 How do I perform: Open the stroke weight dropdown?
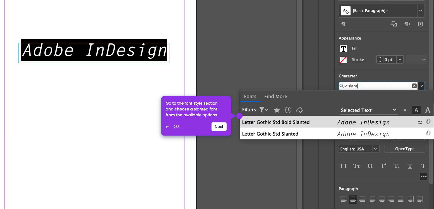tap(400, 60)
